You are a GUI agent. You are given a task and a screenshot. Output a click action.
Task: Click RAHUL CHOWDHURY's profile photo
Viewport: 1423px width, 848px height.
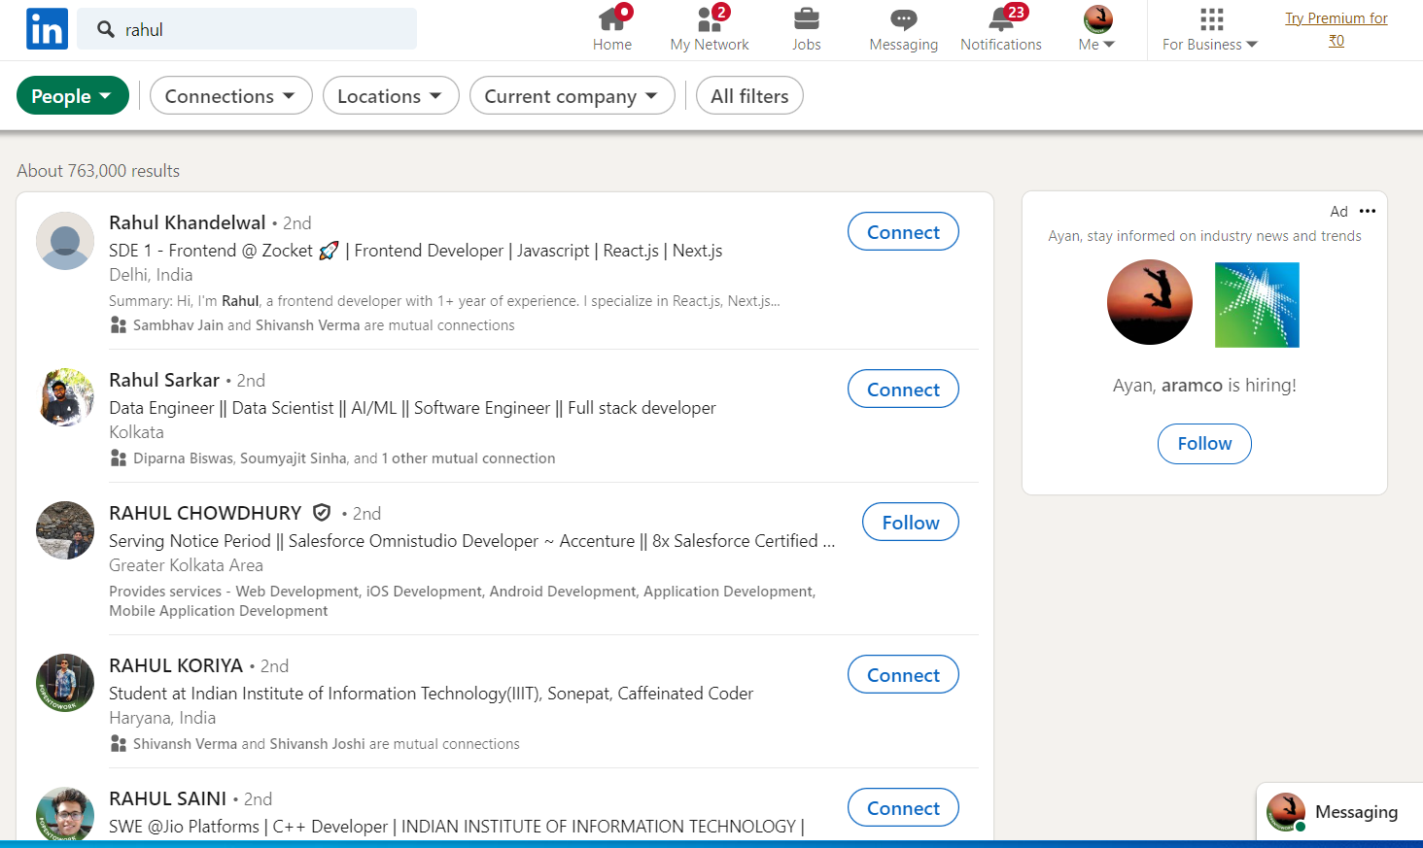(65, 530)
